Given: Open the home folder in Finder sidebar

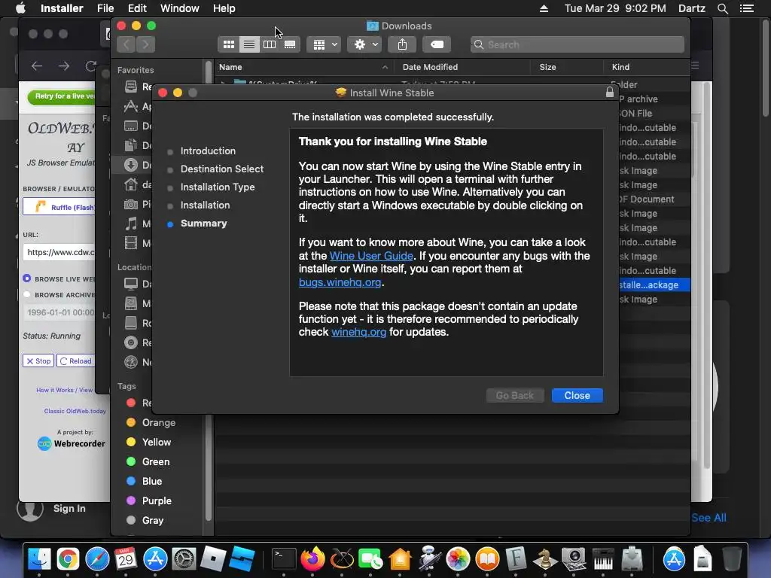Looking at the screenshot, I should click(138, 185).
